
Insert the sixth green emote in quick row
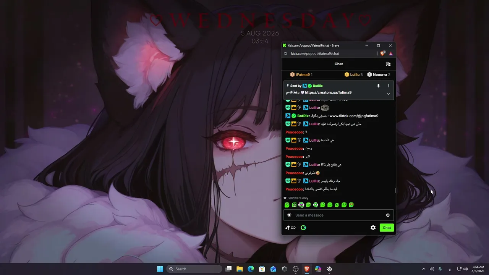coord(323,205)
